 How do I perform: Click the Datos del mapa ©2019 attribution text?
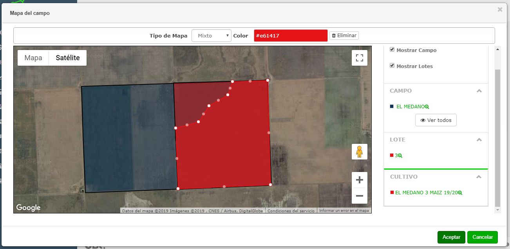coord(193,211)
